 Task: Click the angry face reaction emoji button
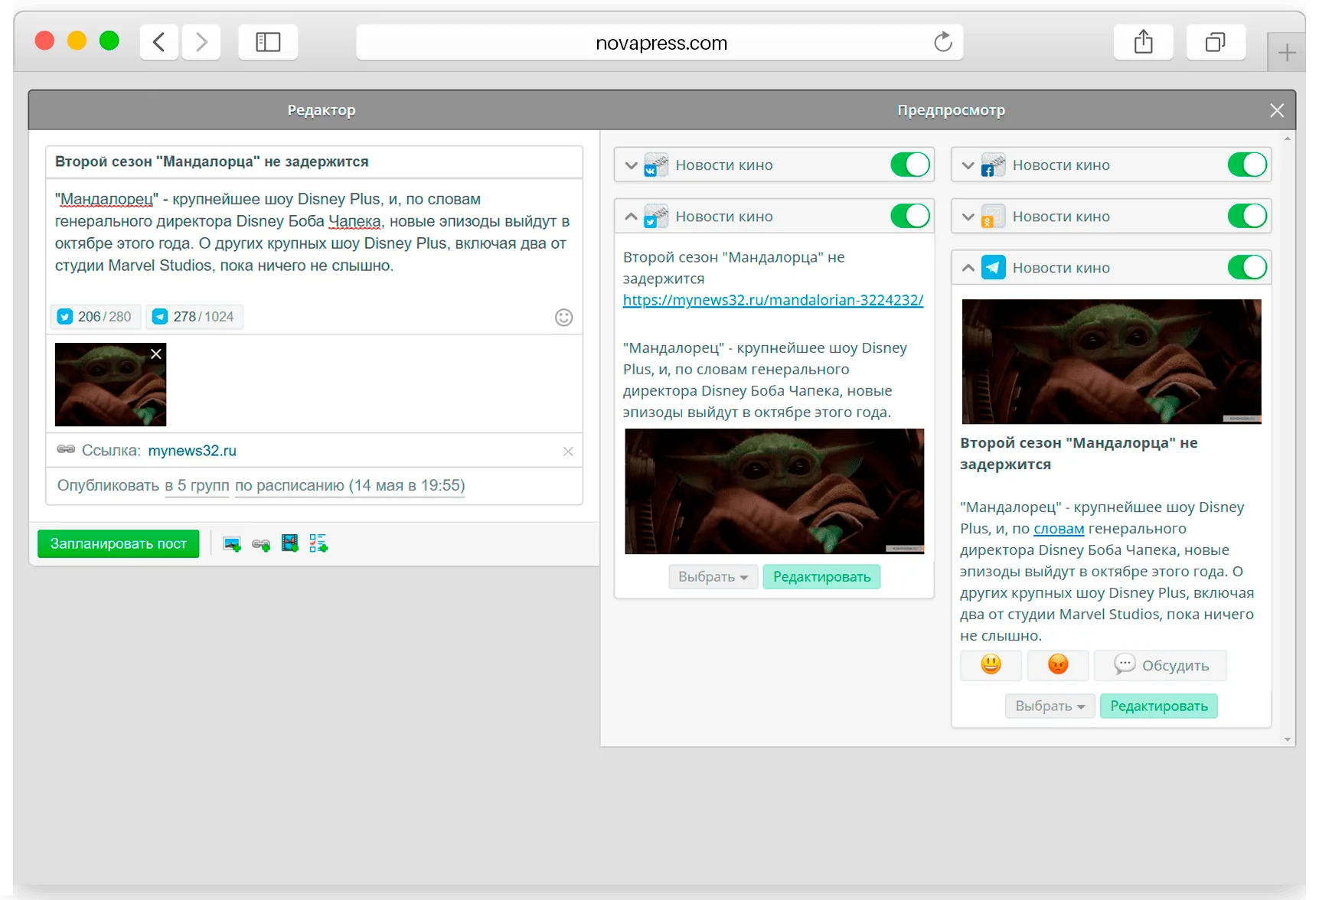pos(1058,665)
